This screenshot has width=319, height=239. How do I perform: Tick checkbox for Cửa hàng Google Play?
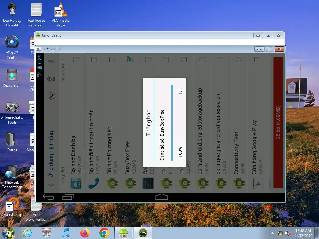tap(257, 59)
